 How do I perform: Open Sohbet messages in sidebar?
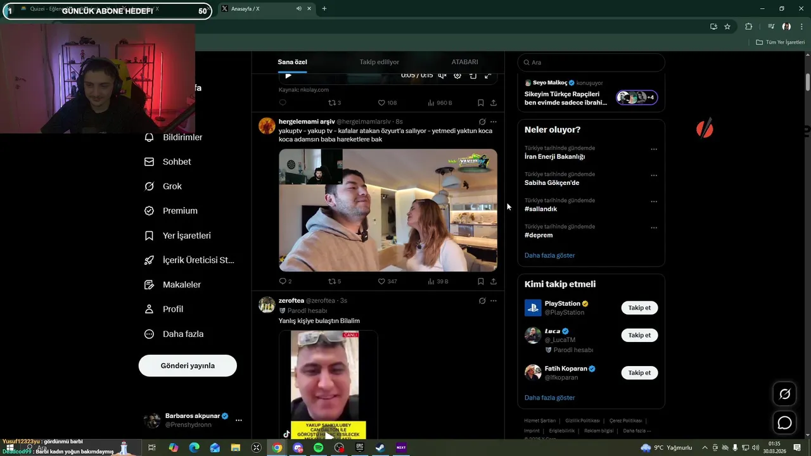168,162
